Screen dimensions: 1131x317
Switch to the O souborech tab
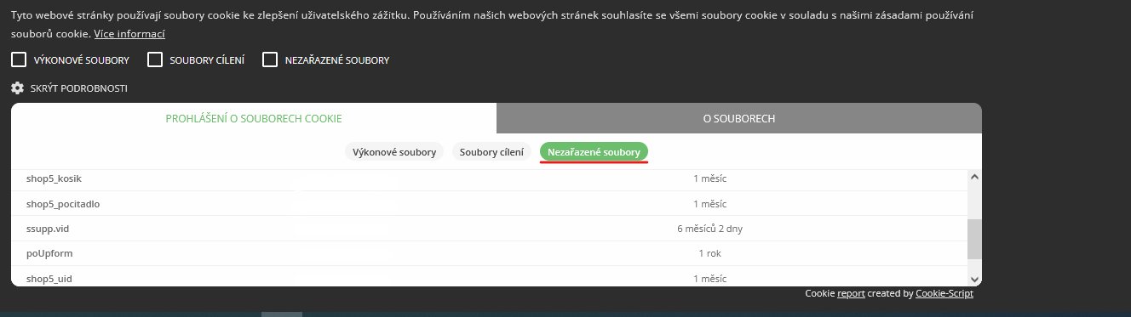tap(739, 118)
